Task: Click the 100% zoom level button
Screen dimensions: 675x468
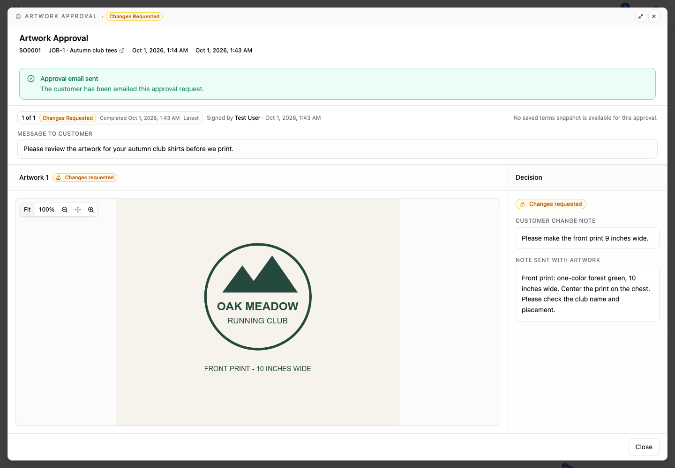Action: pyautogui.click(x=46, y=210)
